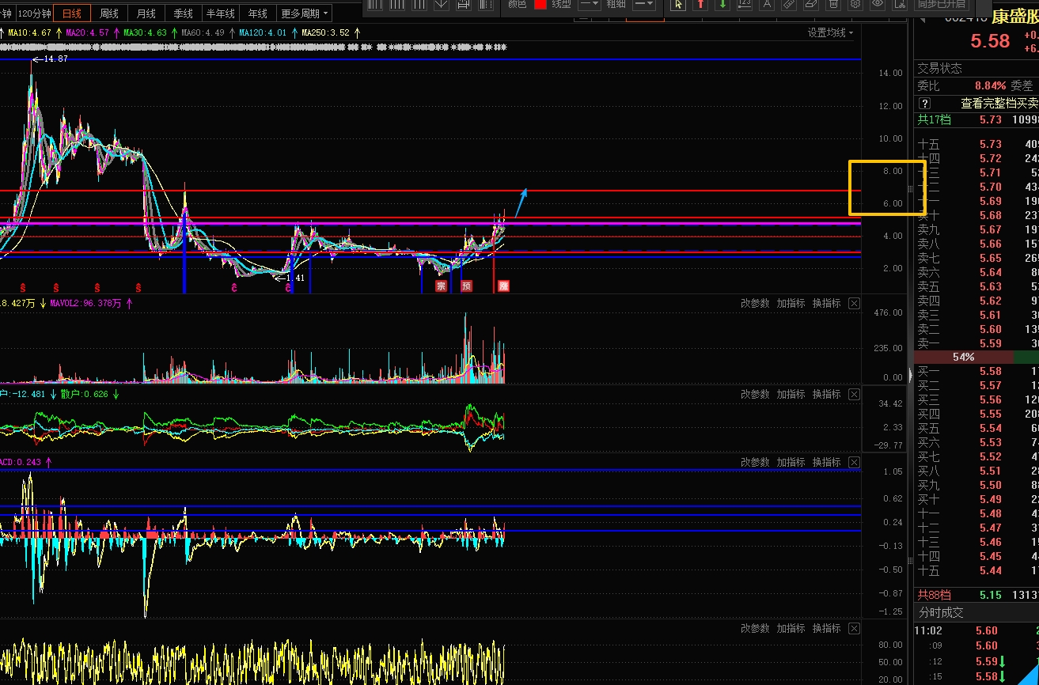
Task: Click 查看完整档买卖 link
Action: [x=999, y=104]
